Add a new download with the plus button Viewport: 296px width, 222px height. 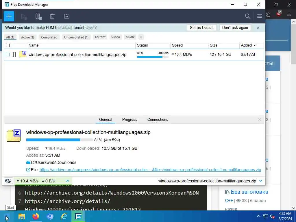tap(9, 16)
